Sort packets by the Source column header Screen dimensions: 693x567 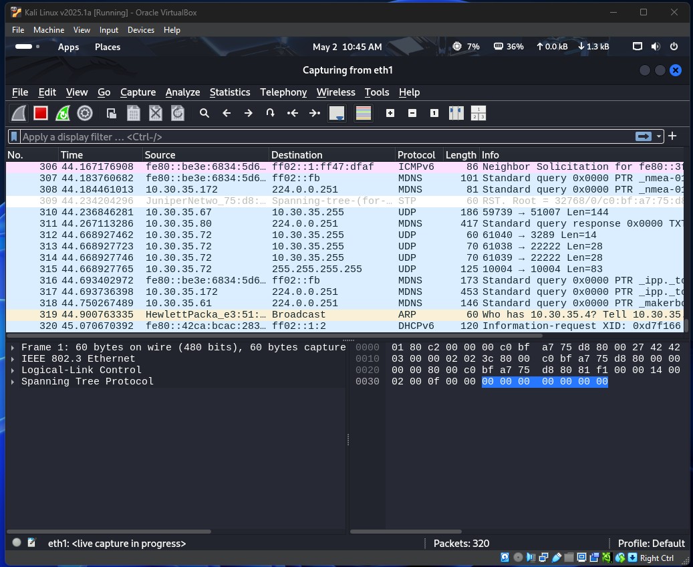click(x=206, y=155)
